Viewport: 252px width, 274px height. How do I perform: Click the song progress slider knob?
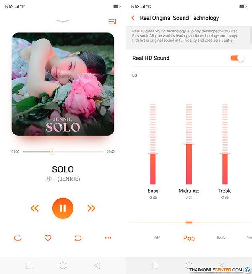pyautogui.click(x=52, y=152)
